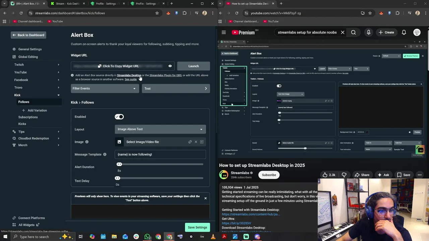Switch to the How to set up Streamlabs tab

point(250,4)
